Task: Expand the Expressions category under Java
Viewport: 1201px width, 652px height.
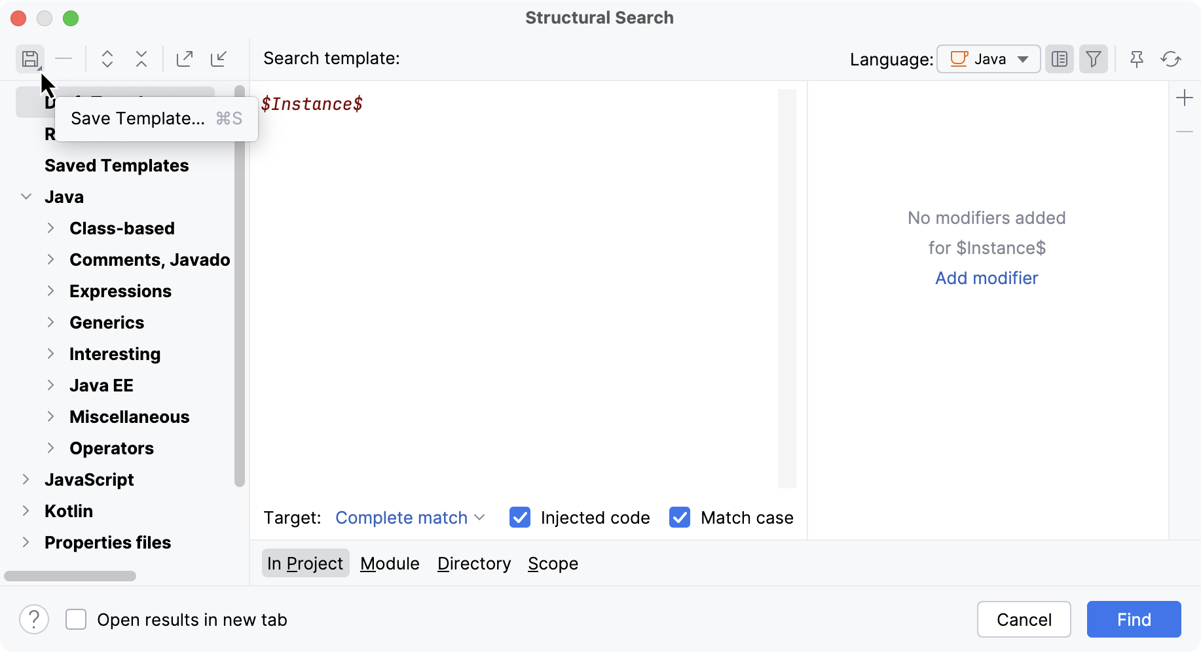Action: [52, 291]
